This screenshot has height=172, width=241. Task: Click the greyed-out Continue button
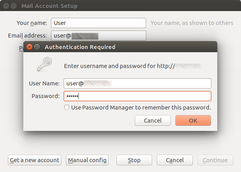point(215,160)
